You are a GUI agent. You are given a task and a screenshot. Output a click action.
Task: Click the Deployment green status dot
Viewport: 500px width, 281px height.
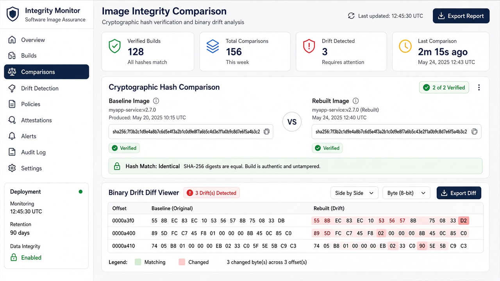(x=80, y=192)
